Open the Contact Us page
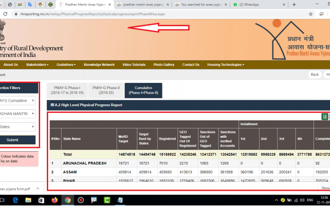The height and width of the screenshot is (214, 330). 191,65
